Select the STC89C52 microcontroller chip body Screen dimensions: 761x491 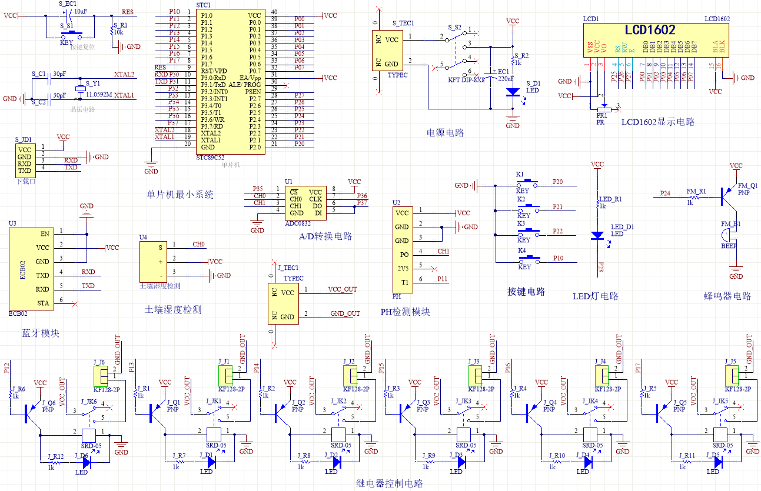[230, 81]
